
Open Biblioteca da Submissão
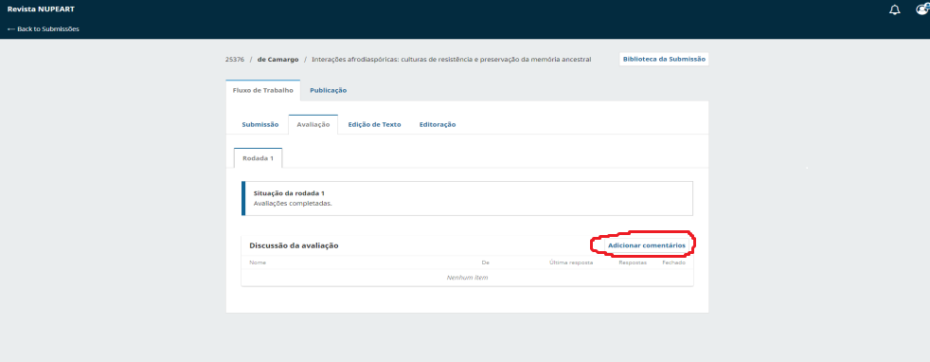664,59
